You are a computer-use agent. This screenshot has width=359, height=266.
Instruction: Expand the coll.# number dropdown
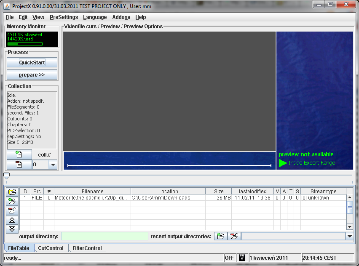pos(53,165)
